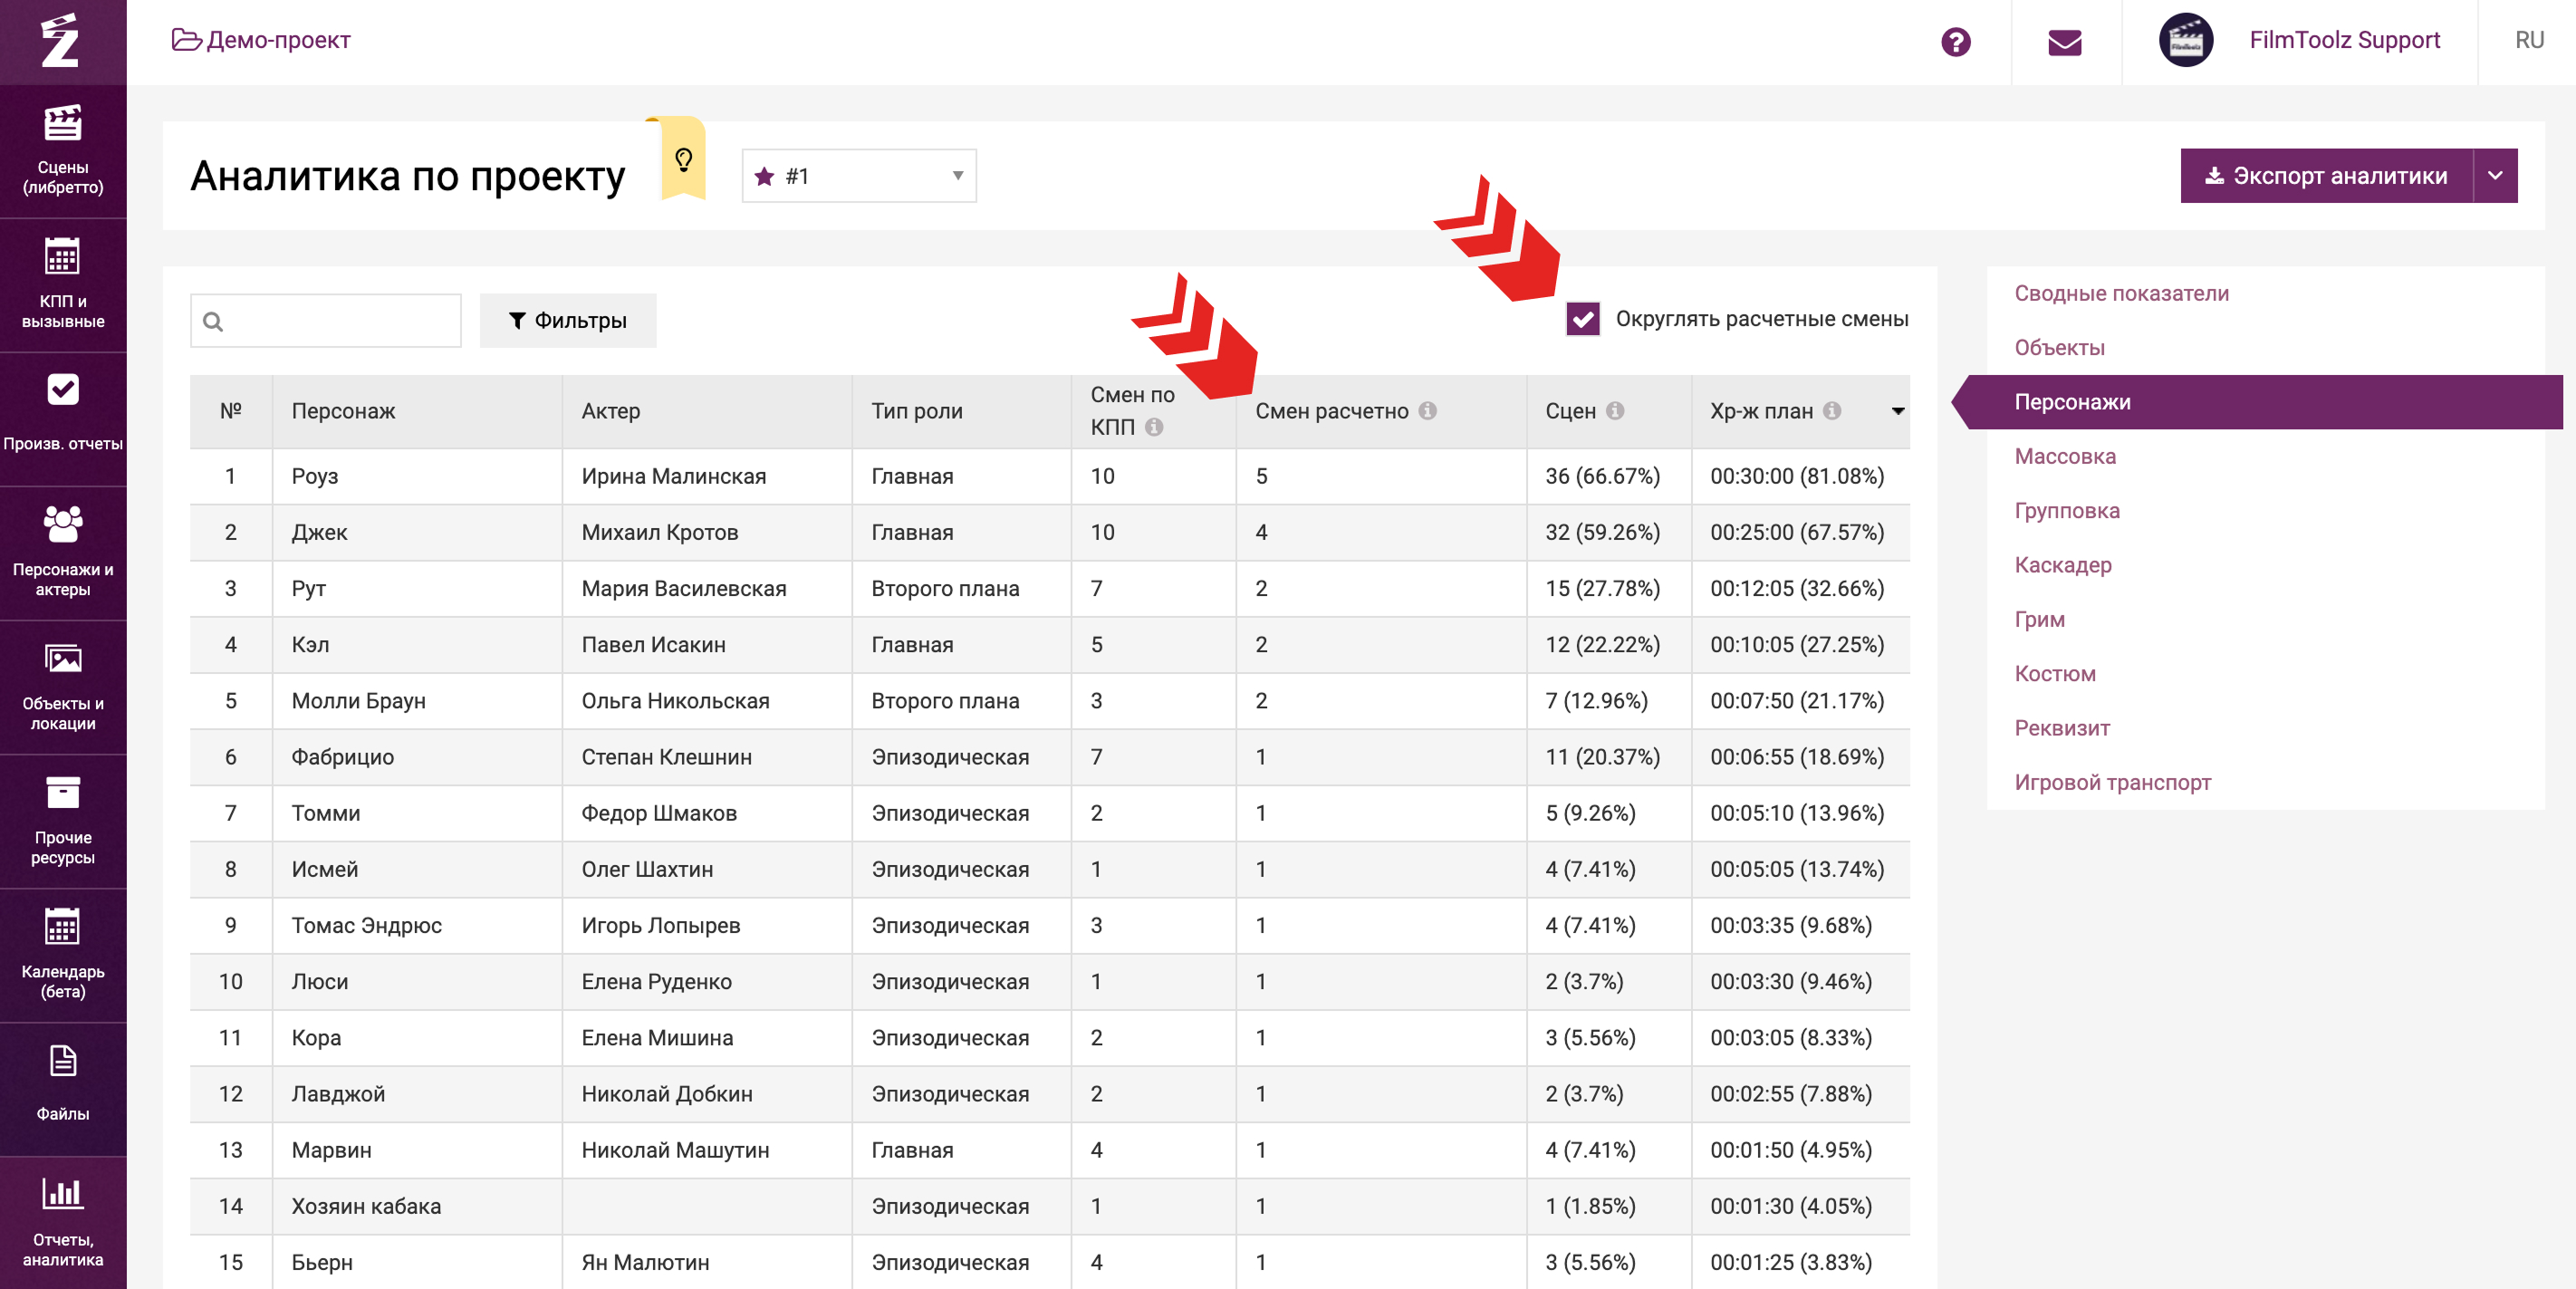Click character Хозяин кабака
The image size is (2576, 1289).
(x=366, y=1206)
